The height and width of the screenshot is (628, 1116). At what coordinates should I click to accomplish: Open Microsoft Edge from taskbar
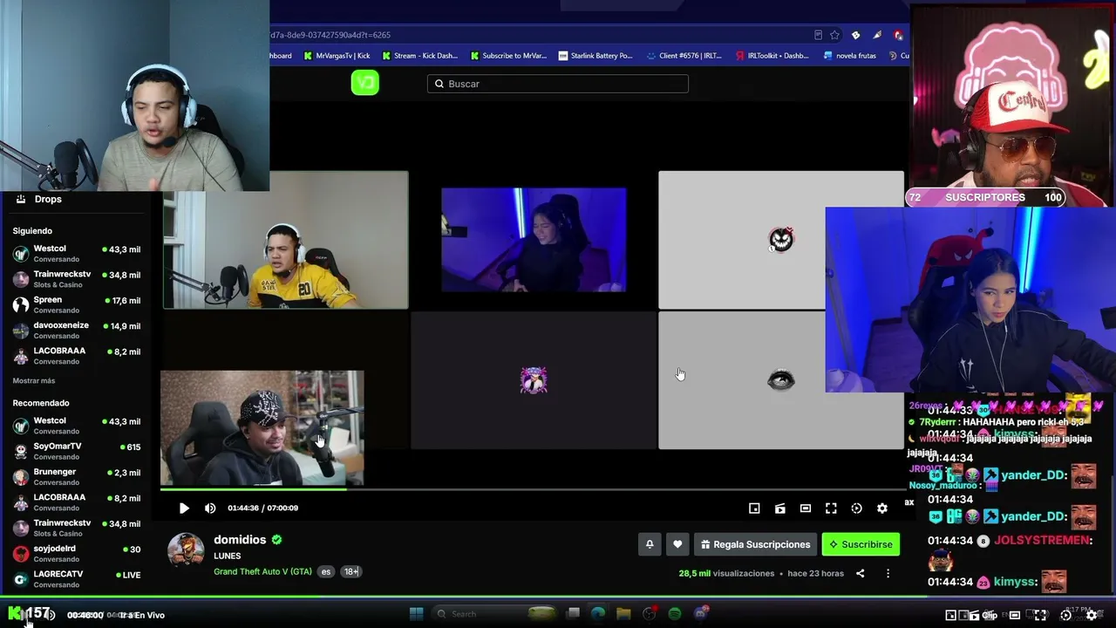598,614
